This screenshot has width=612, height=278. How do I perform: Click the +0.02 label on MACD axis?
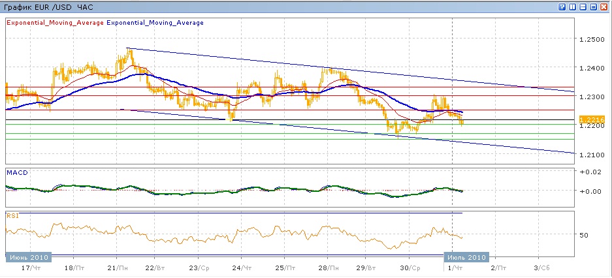click(590, 172)
